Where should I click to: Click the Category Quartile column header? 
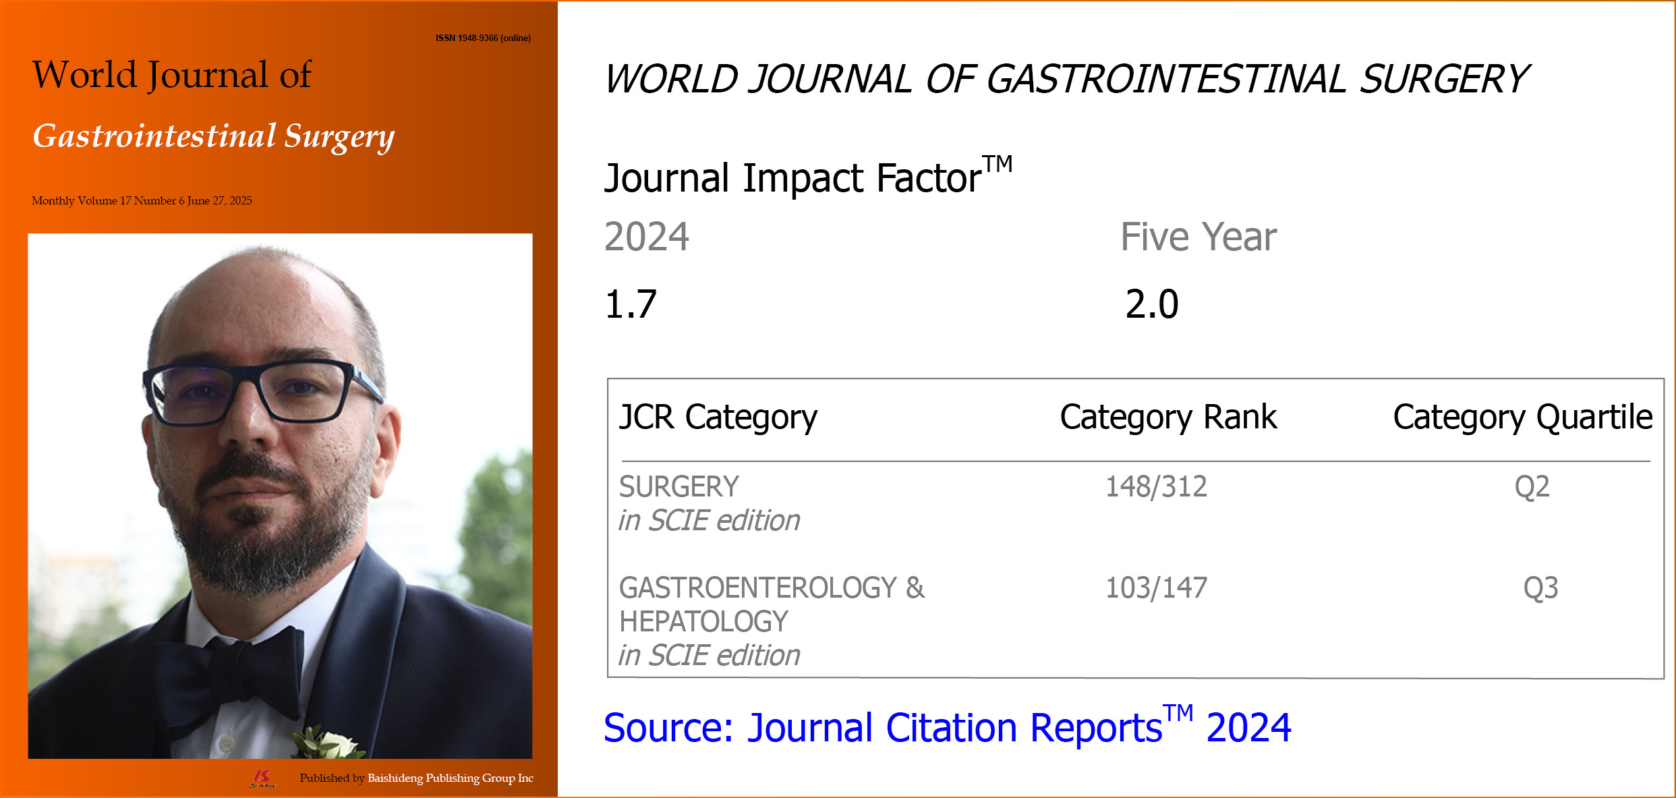point(1522,417)
